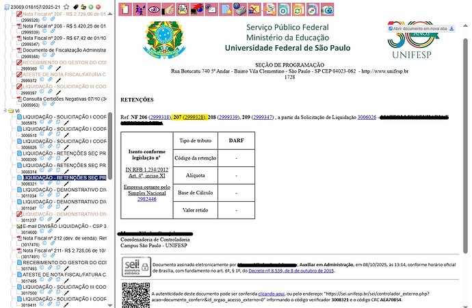Expand all folders with green plus icon
The width and height of the screenshot is (472, 308).
pos(90,5)
